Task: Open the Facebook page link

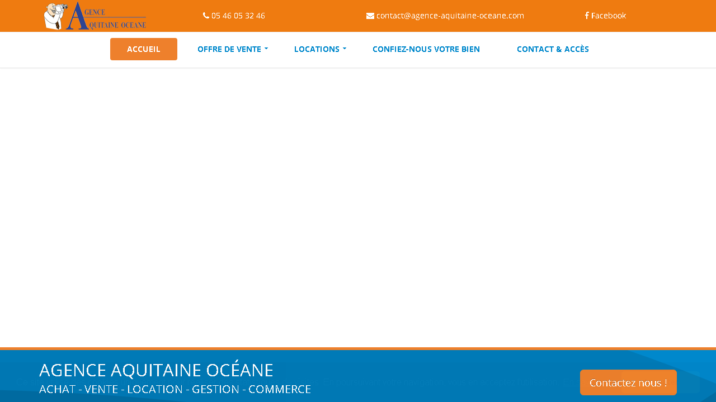Action: pos(609,16)
